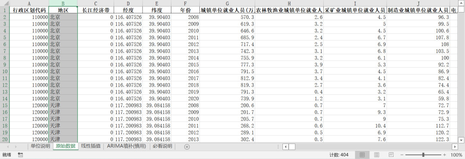
Task: Select column F header
Action: tap(185, 3)
